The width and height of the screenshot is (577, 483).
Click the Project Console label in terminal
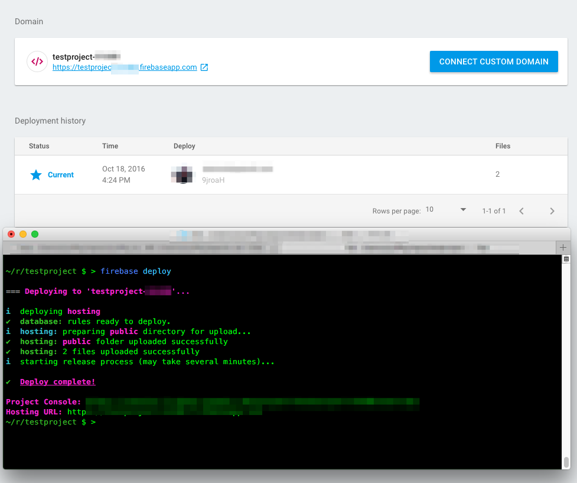click(x=44, y=402)
